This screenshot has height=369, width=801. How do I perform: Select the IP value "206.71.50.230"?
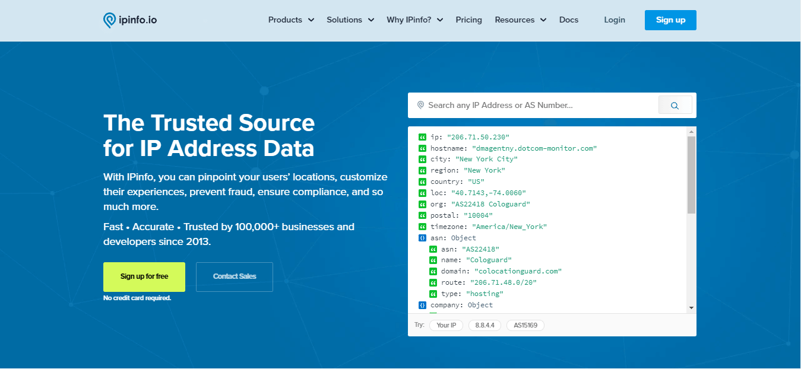(478, 137)
